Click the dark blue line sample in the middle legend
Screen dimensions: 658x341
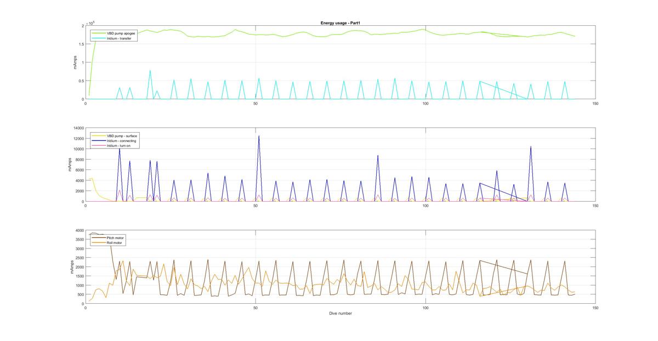tap(99, 141)
